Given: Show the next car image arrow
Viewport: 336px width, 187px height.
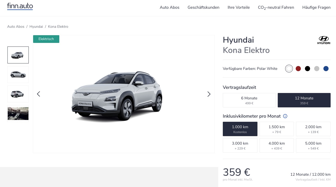Looking at the screenshot, I should pyautogui.click(x=209, y=94).
